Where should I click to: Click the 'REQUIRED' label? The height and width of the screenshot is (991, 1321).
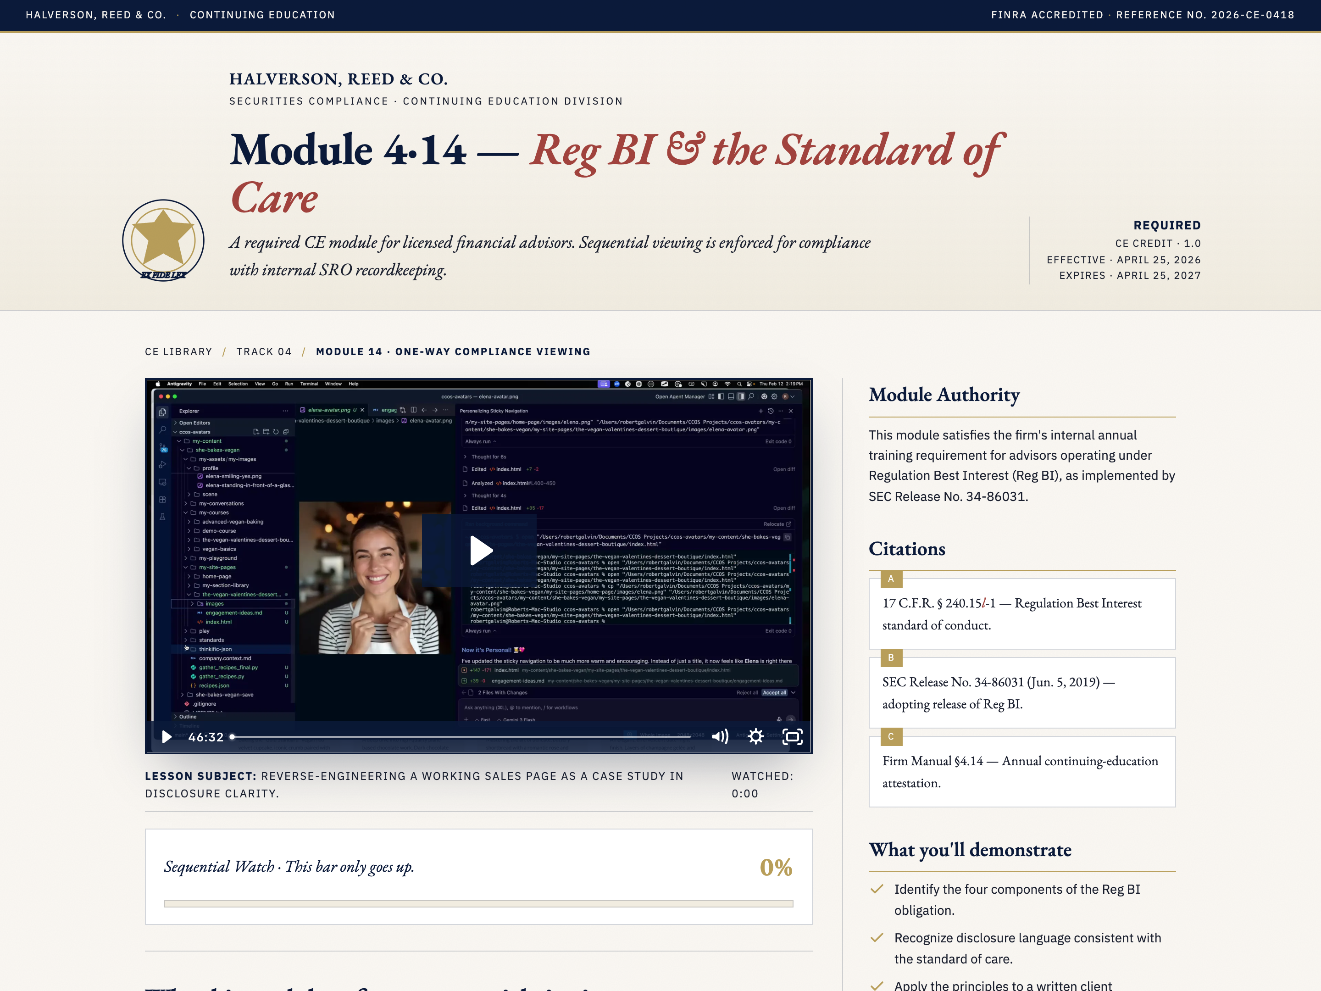1167,225
